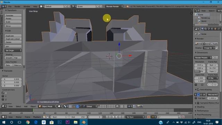222x125 pixels.
Task: Open the 3D View editor type selector
Action: [x=4, y=106]
